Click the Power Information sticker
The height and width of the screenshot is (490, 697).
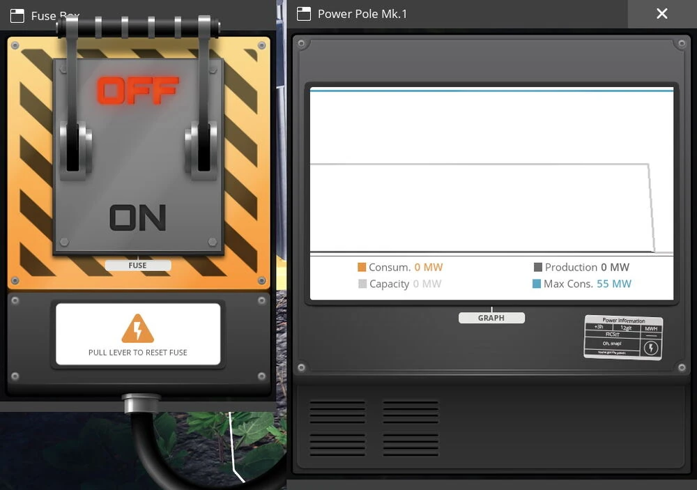click(x=623, y=337)
